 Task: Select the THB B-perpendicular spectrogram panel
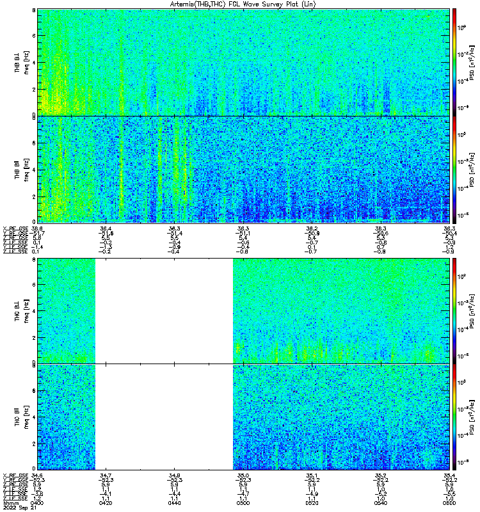pos(244,62)
